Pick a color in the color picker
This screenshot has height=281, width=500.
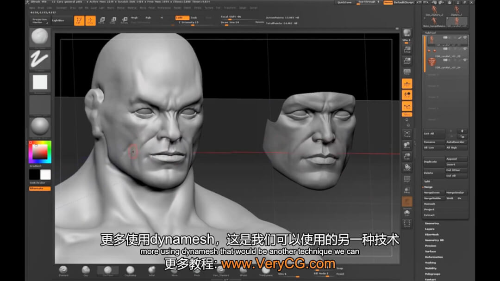click(40, 152)
